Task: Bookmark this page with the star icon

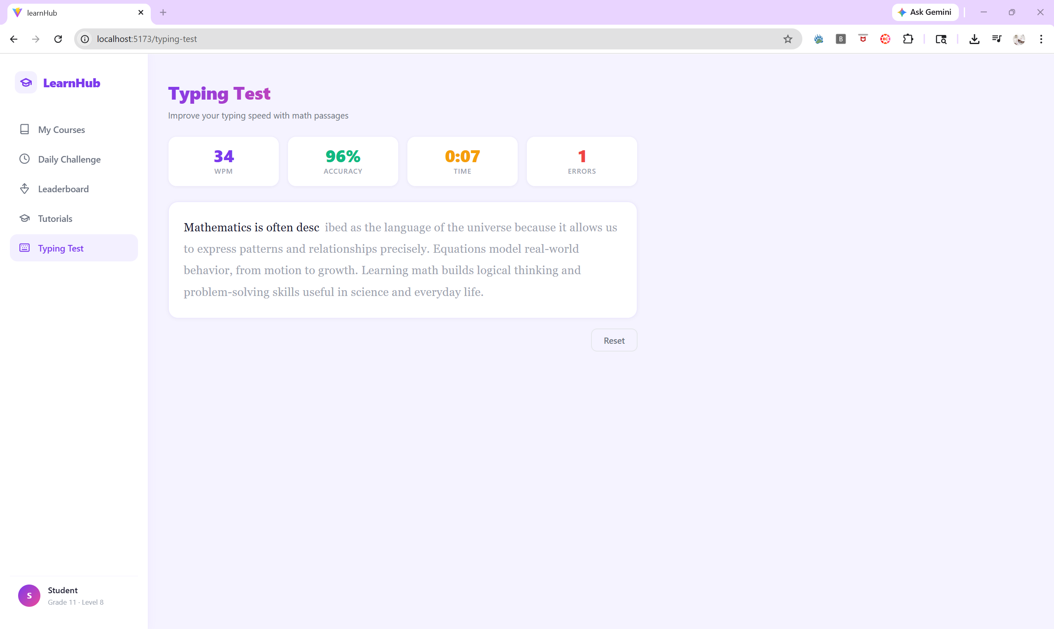Action: [788, 39]
